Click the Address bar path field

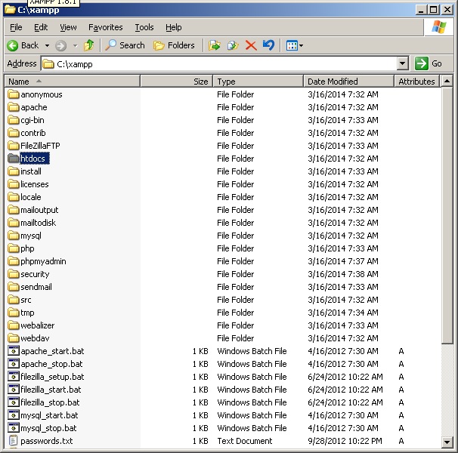[219, 64]
